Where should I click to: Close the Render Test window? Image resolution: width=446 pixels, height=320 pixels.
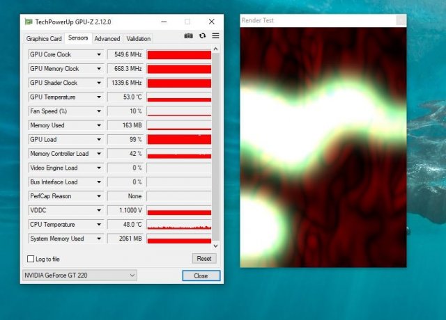tap(400, 21)
